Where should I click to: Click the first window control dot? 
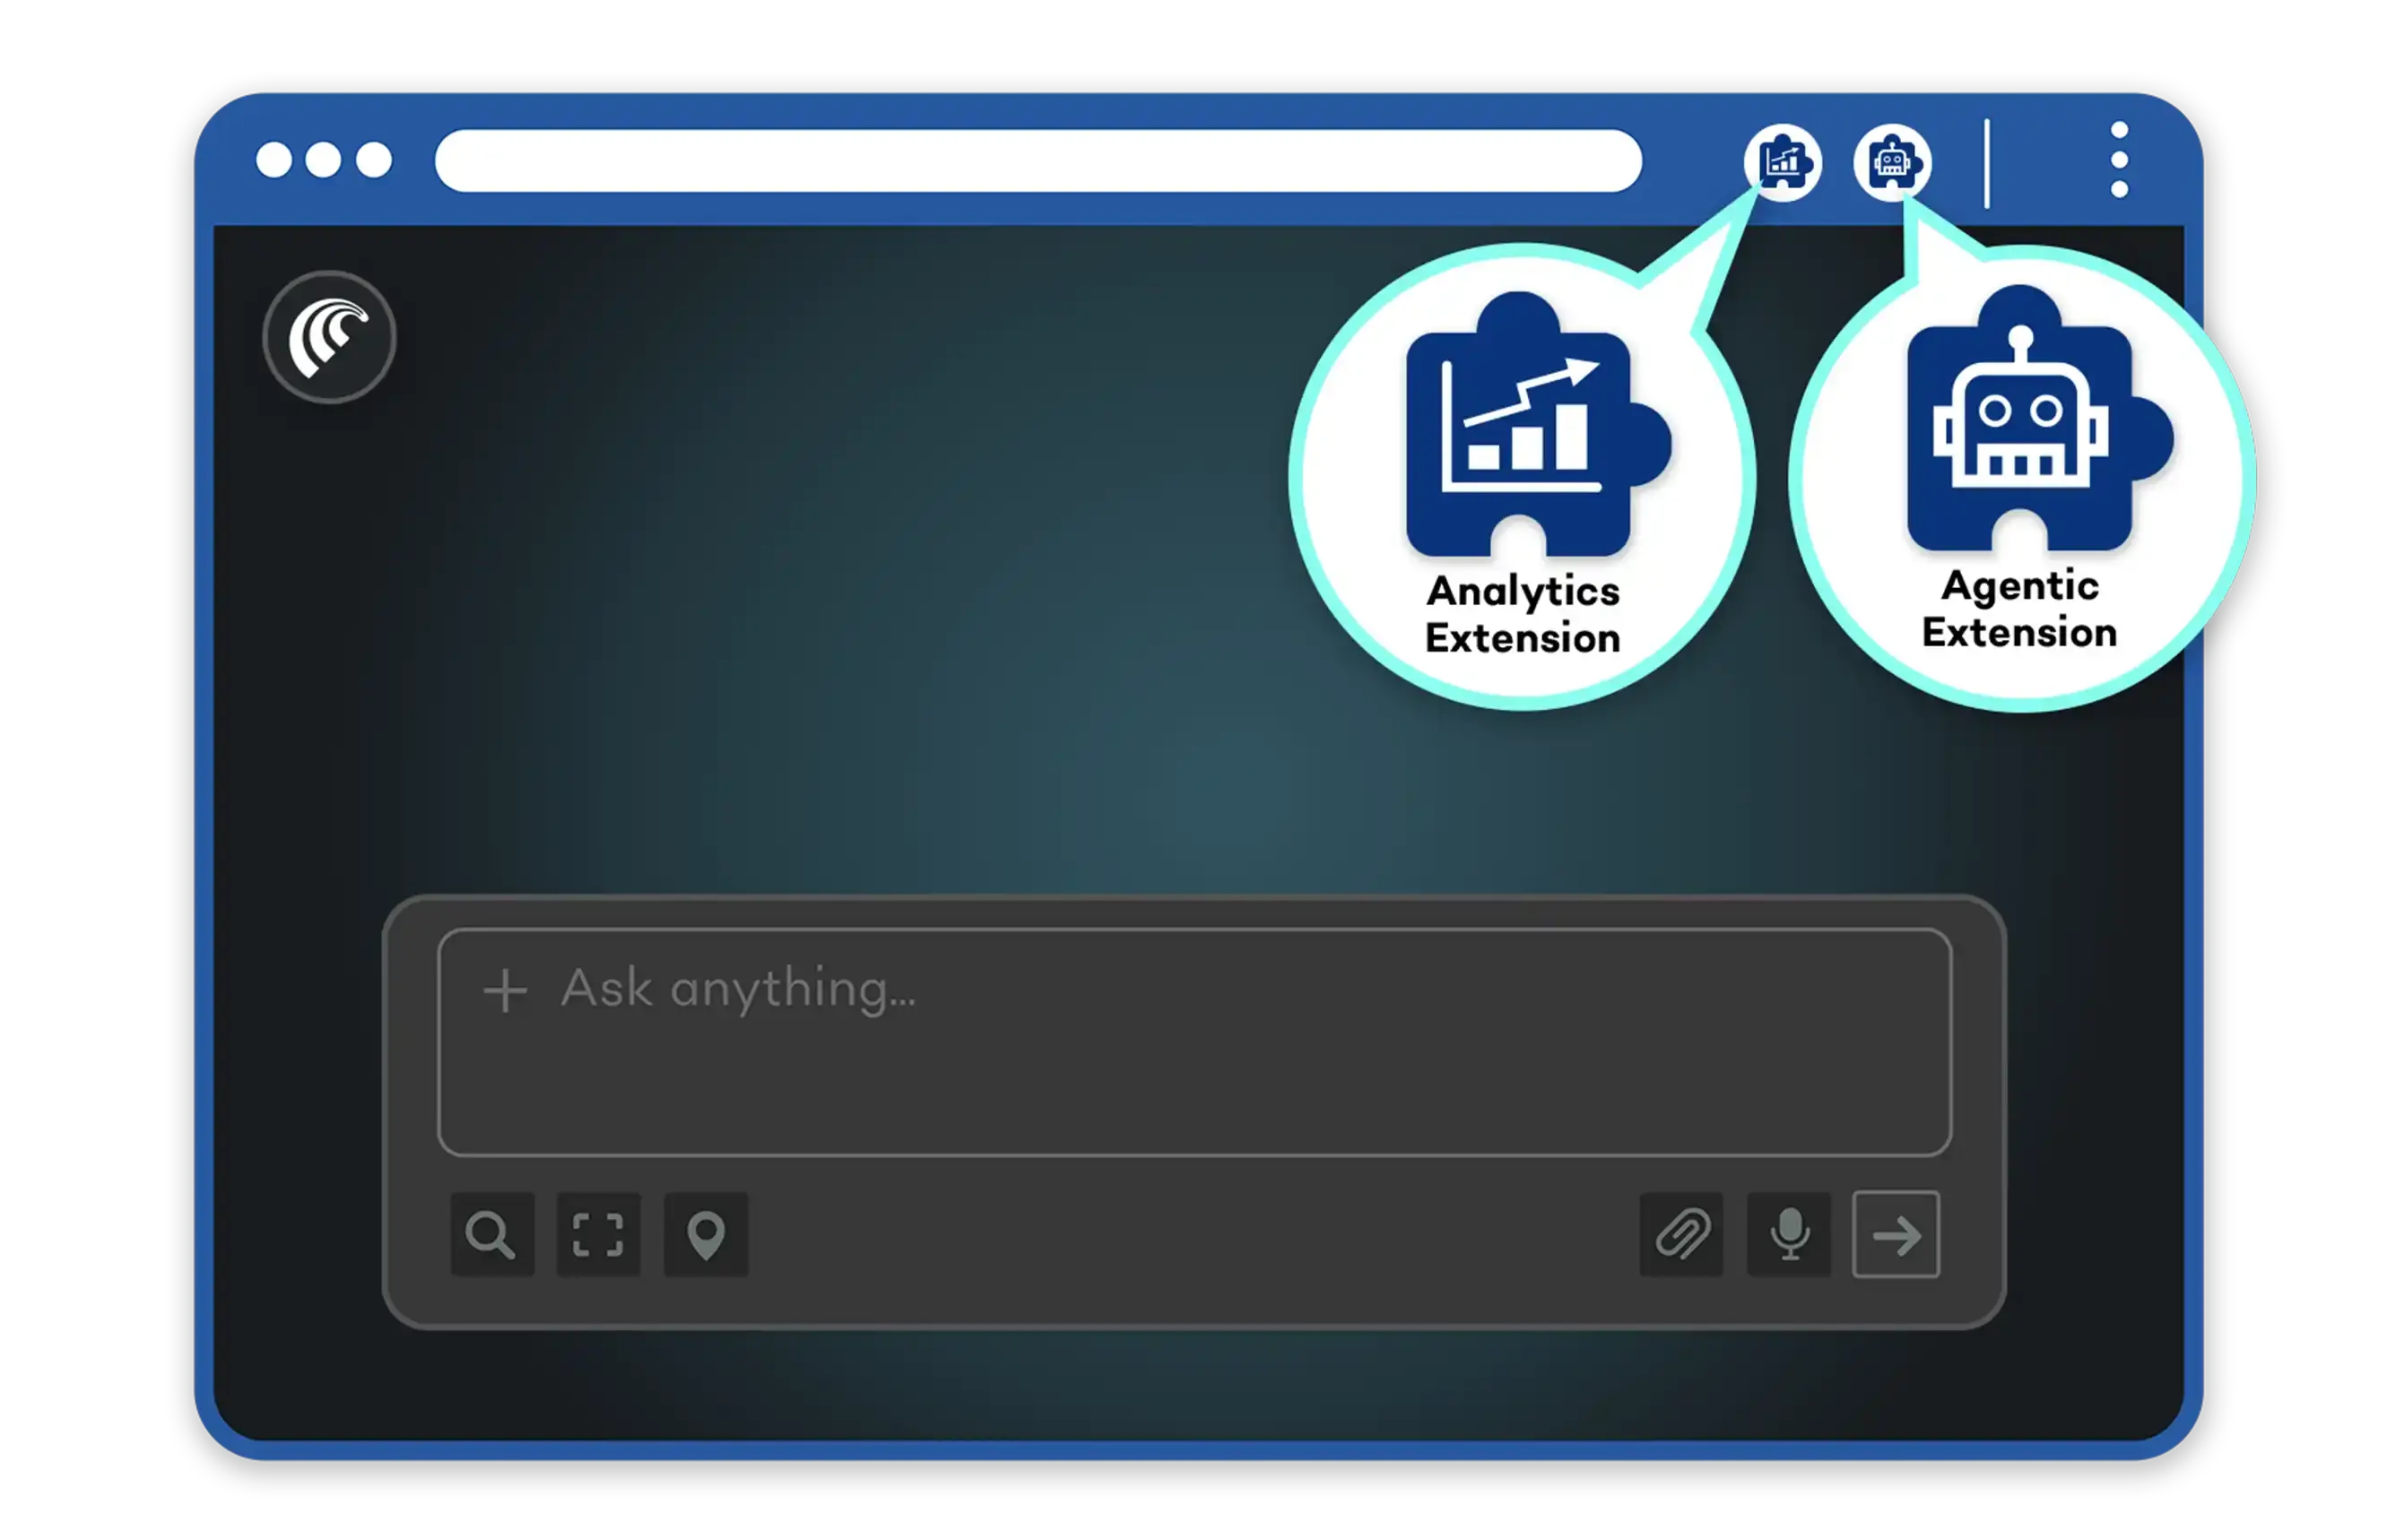pos(273,160)
